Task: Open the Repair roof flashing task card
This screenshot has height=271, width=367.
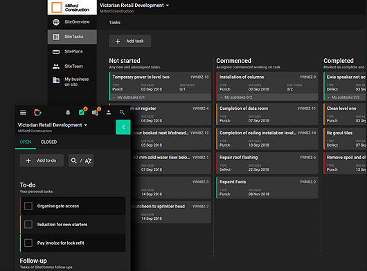Action: pyautogui.click(x=267, y=163)
